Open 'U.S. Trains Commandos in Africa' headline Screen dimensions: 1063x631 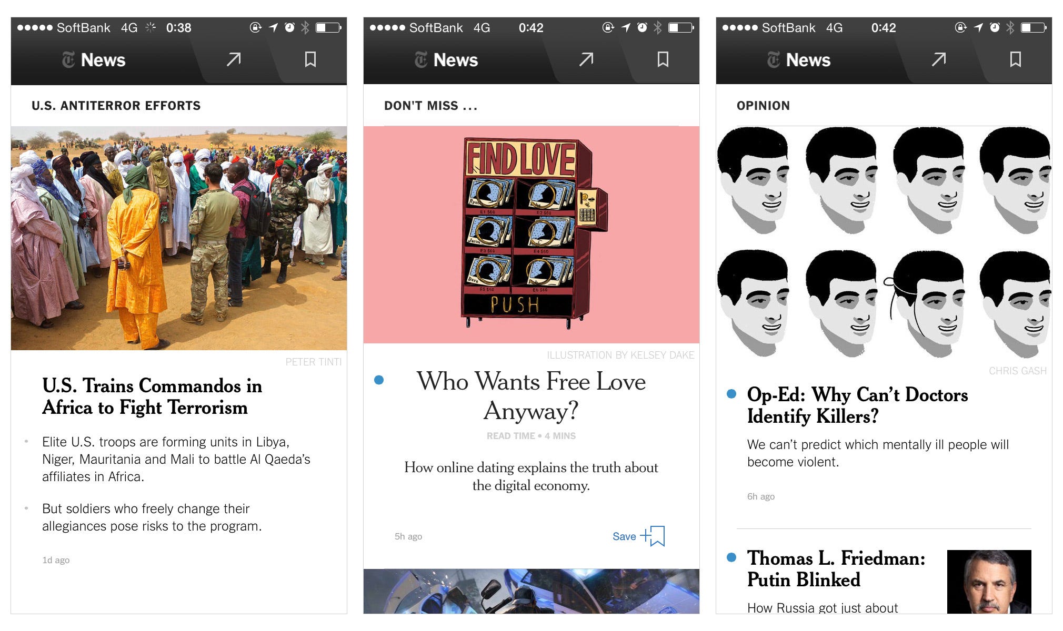point(152,396)
